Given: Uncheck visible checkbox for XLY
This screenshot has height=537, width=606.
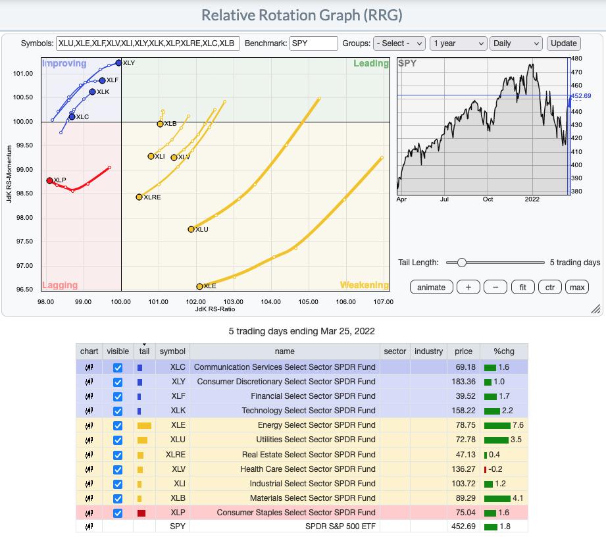Looking at the screenshot, I should click(x=118, y=382).
